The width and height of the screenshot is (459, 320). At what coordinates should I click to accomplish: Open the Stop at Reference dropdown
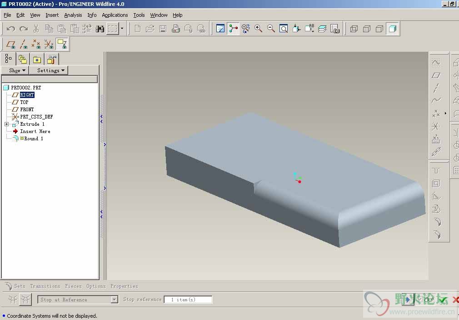pos(78,300)
